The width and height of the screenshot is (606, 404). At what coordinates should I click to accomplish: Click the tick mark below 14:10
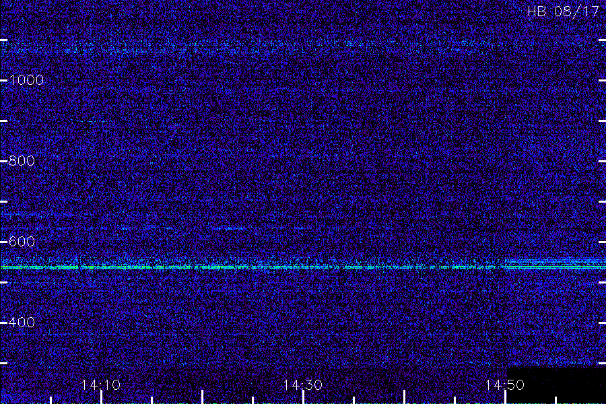click(101, 397)
